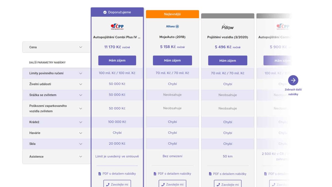332x187 pixels.
Task: Click the Allianz logo in MojeAuto column
Action: (172, 27)
